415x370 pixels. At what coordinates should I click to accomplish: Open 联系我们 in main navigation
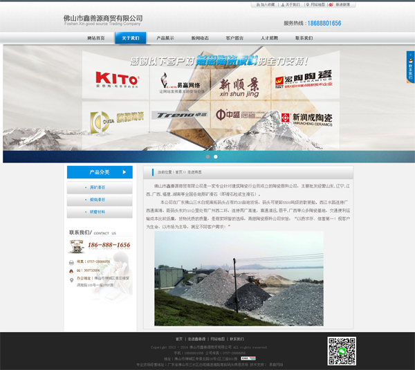coord(304,38)
